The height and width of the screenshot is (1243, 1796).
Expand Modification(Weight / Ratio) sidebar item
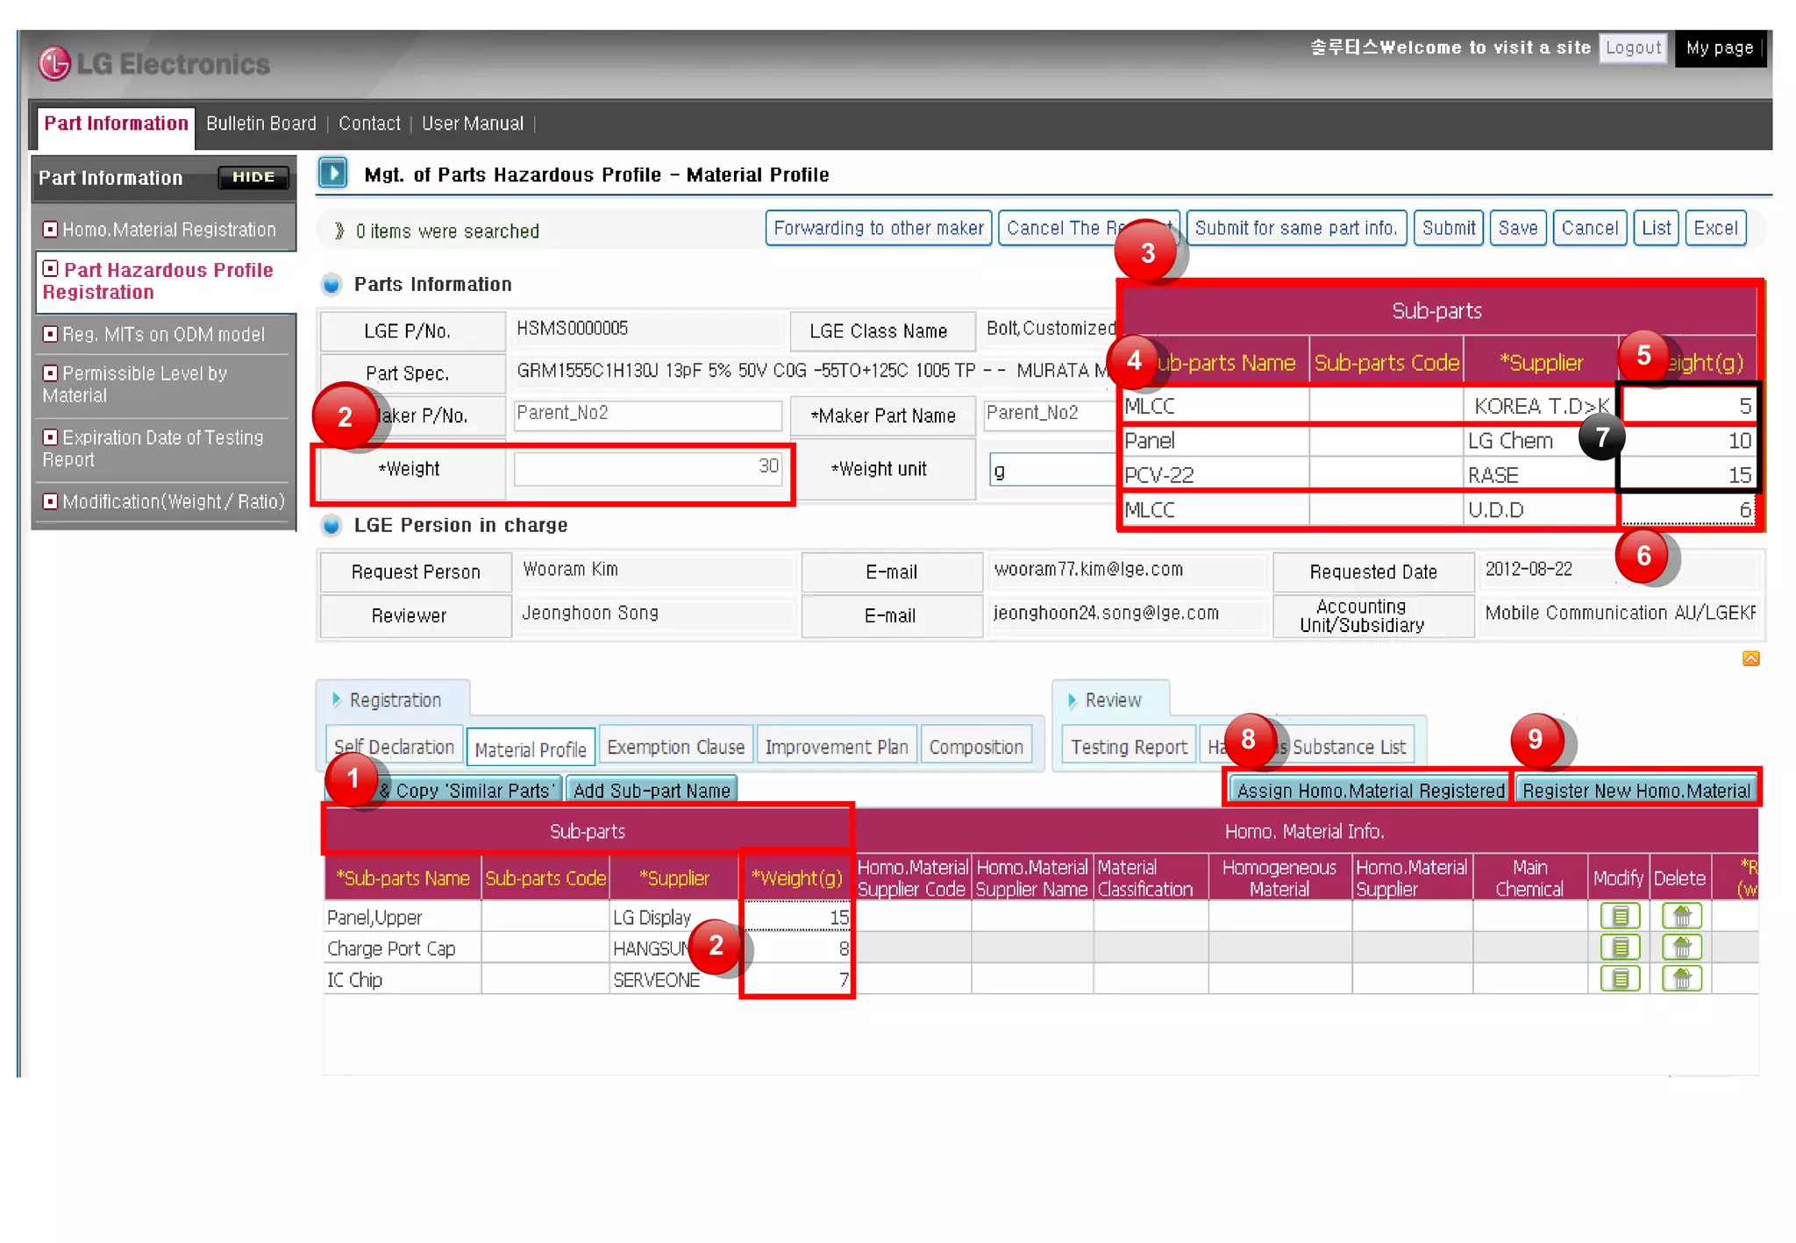click(172, 501)
